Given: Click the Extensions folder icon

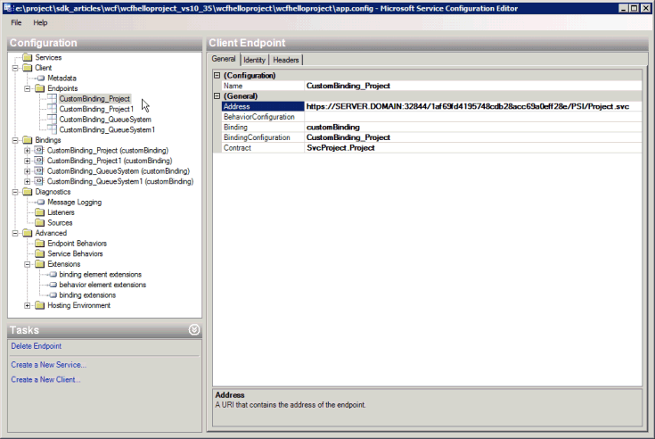Looking at the screenshot, I should (40, 264).
